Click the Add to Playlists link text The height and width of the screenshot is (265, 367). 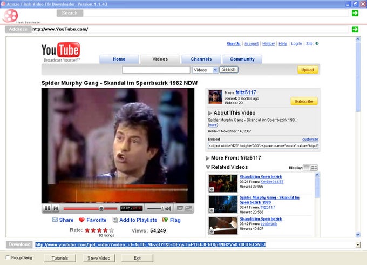pyautogui.click(x=138, y=220)
